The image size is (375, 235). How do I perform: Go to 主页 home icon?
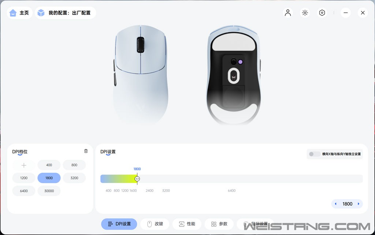(x=13, y=13)
